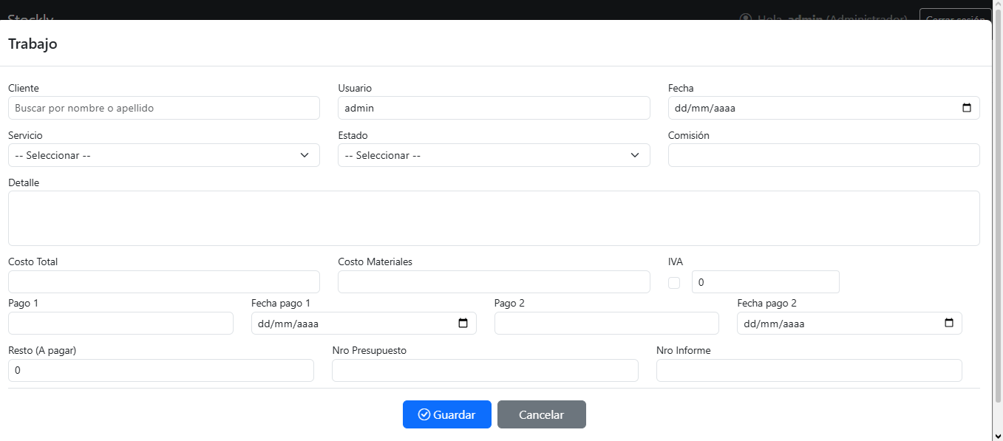Click the Comisión input field
The width and height of the screenshot is (1003, 441).
[823, 155]
